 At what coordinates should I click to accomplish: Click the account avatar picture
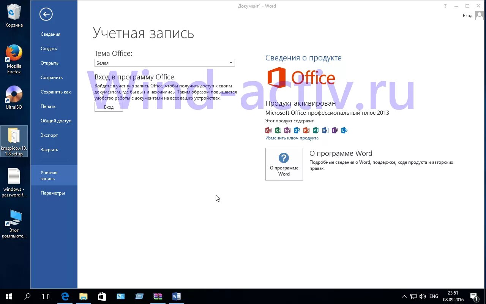[x=480, y=16]
